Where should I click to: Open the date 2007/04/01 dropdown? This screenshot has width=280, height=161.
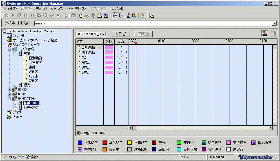(104, 34)
